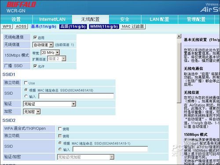This screenshot has width=220, height=165.
Task: Open the 管理配置 tab
Action: click(196, 19)
